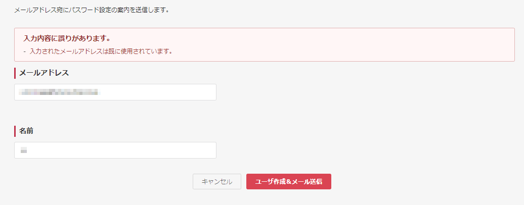The width and height of the screenshot is (524, 205).
Task: Click the メールアドレス section label
Action: pyautogui.click(x=44, y=73)
